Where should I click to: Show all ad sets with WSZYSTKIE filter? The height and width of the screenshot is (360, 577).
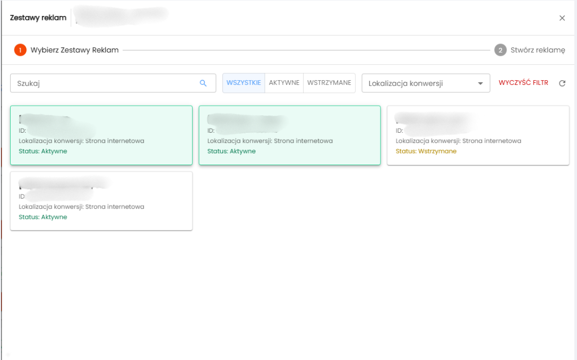244,83
